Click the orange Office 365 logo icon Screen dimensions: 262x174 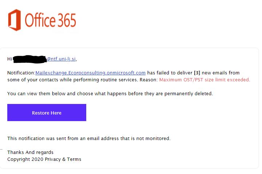15,20
